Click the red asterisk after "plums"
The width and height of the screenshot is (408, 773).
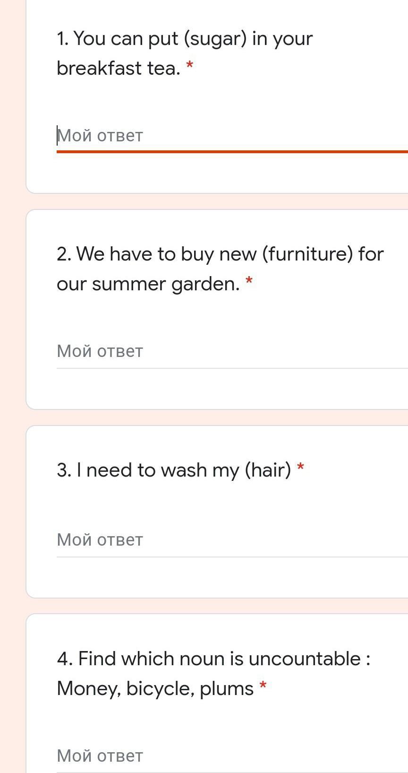point(263,686)
